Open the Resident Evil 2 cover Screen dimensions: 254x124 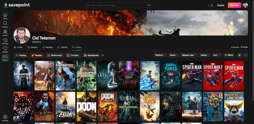pyautogui.click(x=192, y=107)
